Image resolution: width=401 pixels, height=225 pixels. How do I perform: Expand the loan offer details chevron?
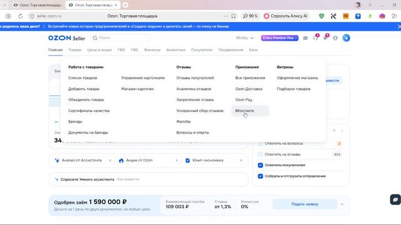coord(342,204)
